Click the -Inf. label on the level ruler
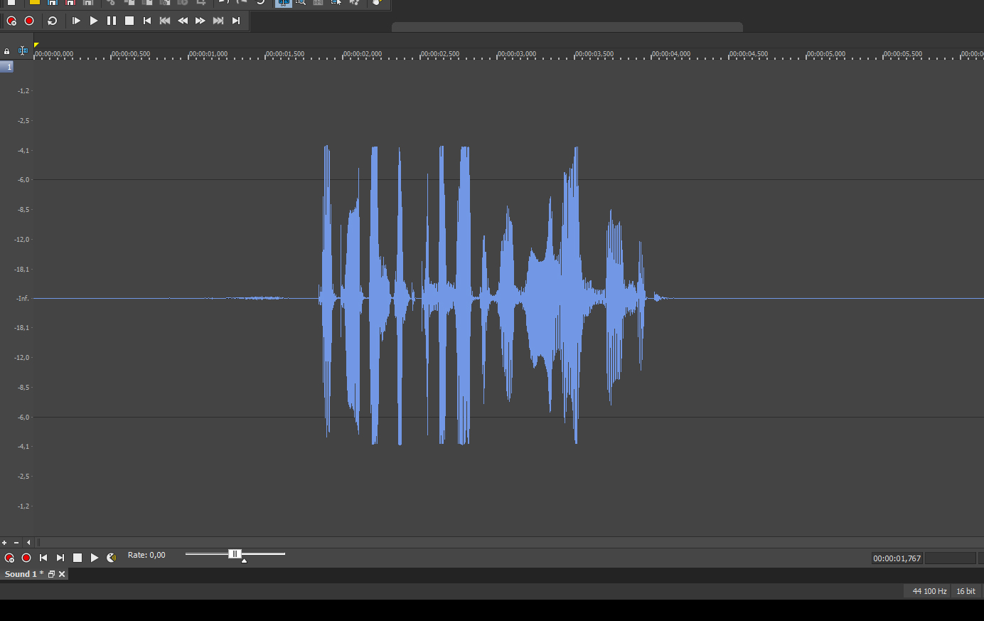Image resolution: width=984 pixels, height=621 pixels. pos(23,299)
